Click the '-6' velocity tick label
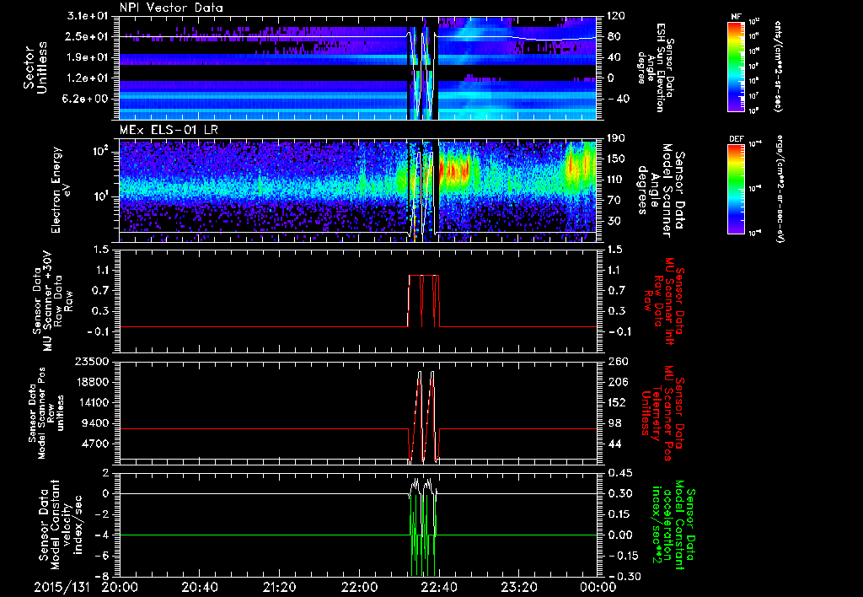 click(103, 556)
